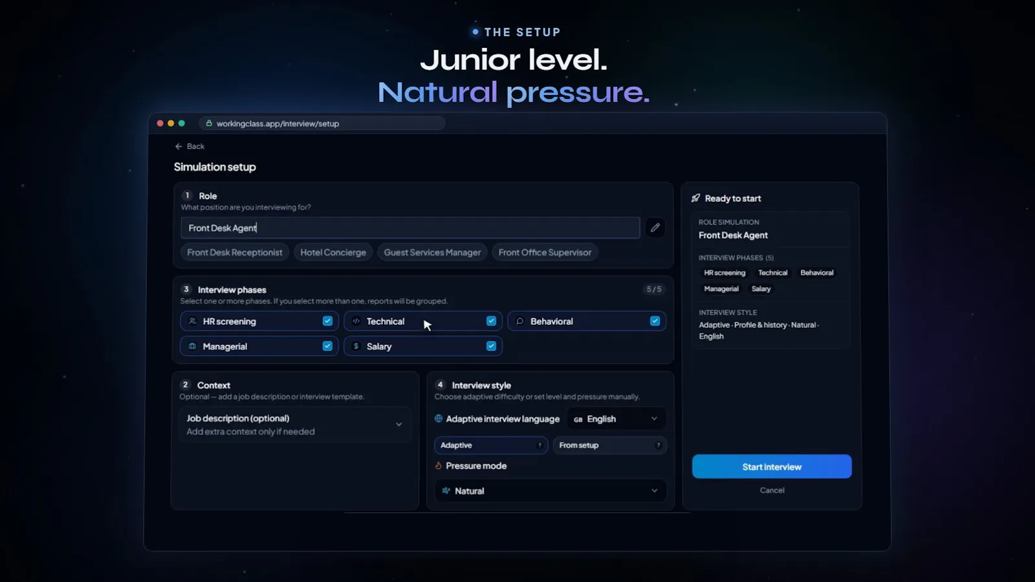Choose the Hotel Concierge suggestion

(x=333, y=252)
